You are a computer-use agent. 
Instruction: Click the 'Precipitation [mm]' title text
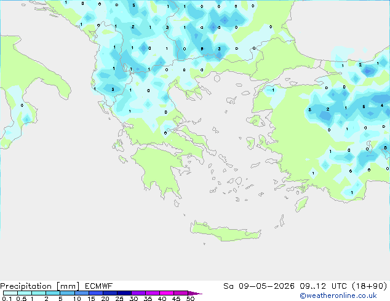point(39,286)
